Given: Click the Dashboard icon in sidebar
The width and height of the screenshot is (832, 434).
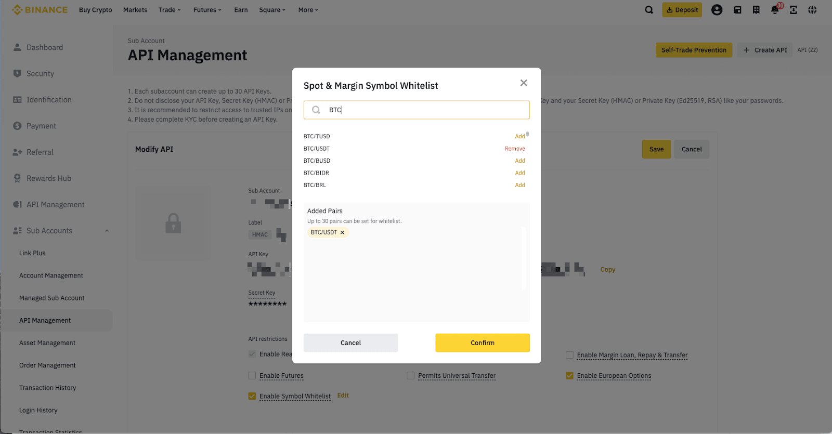Looking at the screenshot, I should pos(17,47).
